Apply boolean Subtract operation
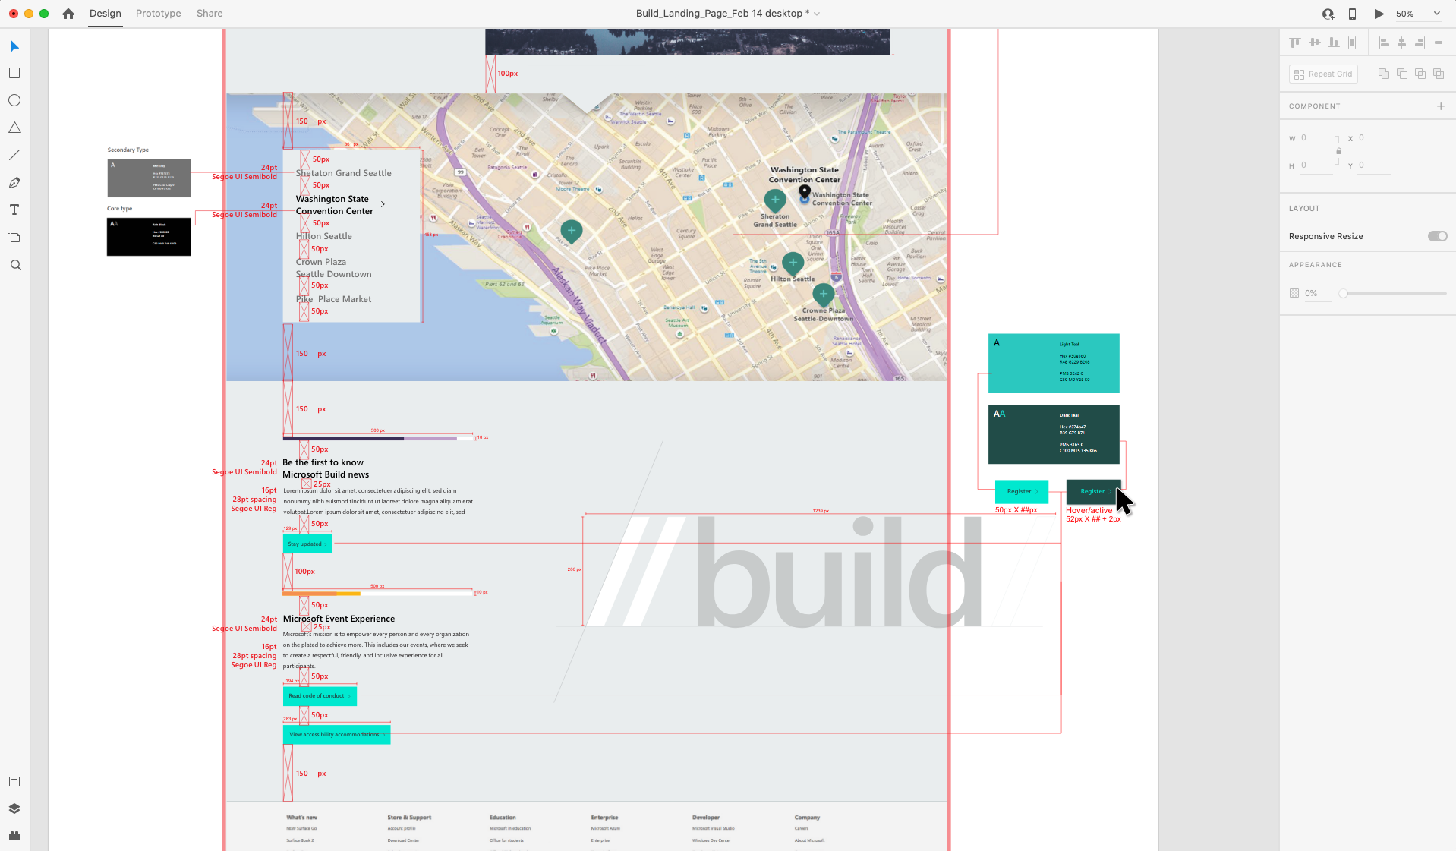This screenshot has width=1456, height=851. tap(1402, 74)
